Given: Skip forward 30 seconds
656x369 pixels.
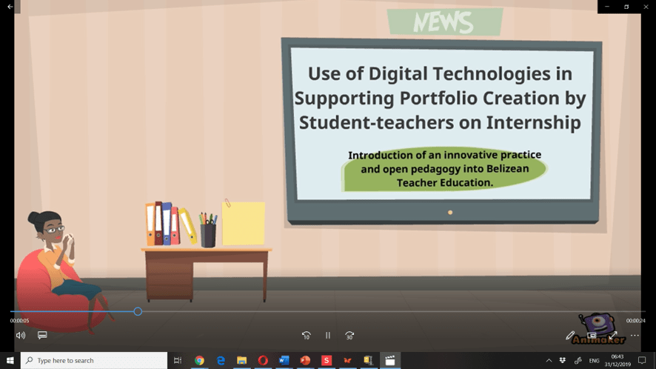Looking at the screenshot, I should (x=349, y=336).
